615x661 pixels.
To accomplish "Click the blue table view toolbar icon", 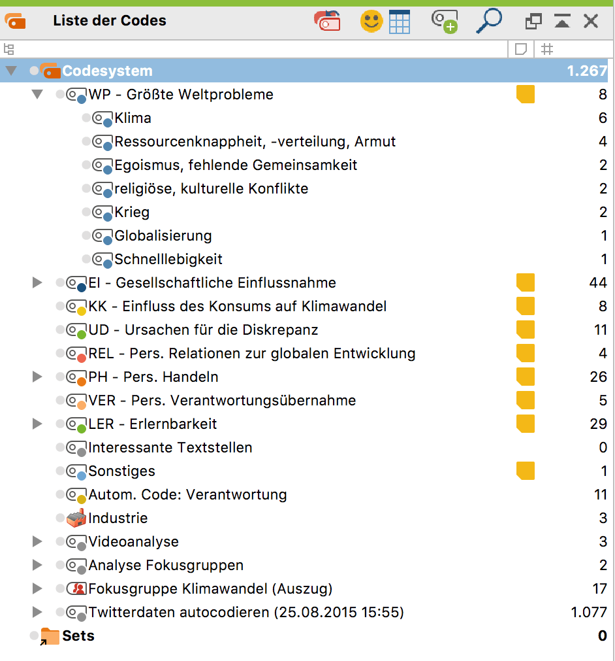I will pyautogui.click(x=400, y=21).
